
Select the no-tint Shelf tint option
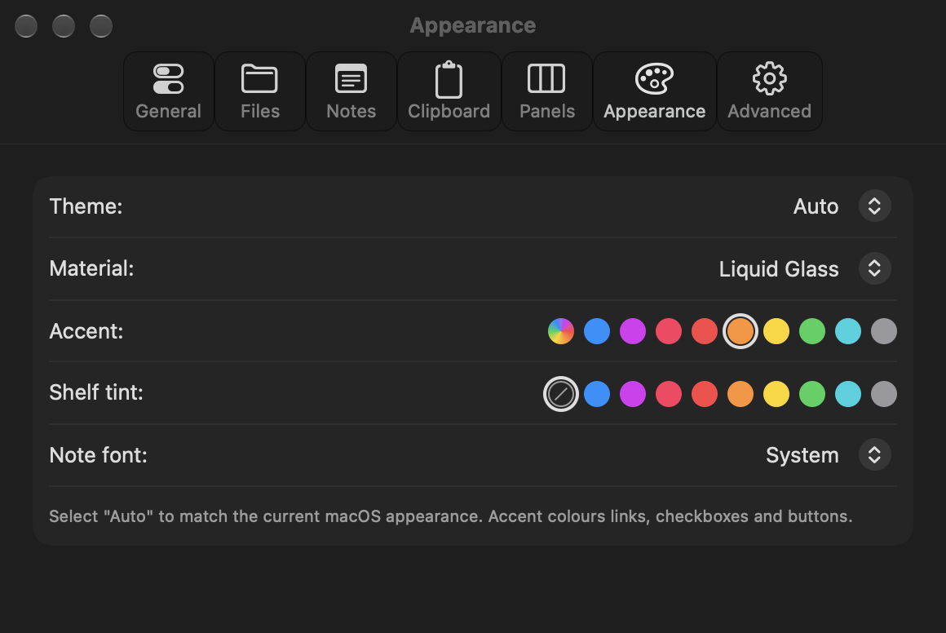561,394
